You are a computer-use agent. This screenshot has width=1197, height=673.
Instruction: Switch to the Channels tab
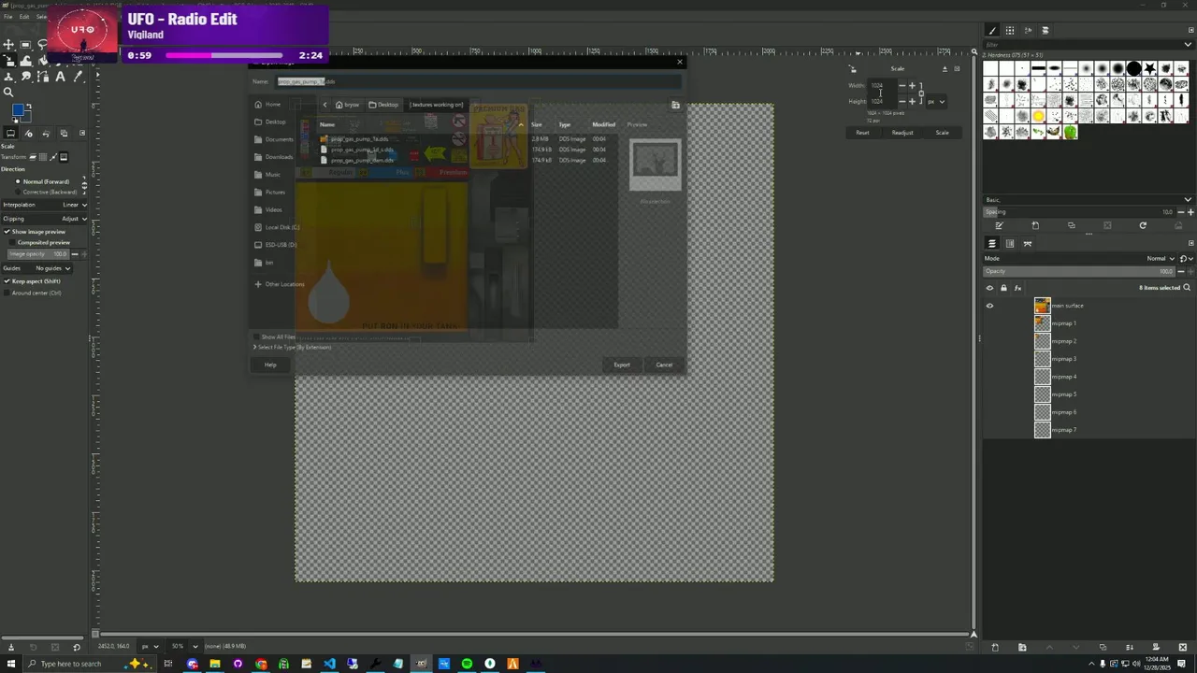click(1010, 243)
